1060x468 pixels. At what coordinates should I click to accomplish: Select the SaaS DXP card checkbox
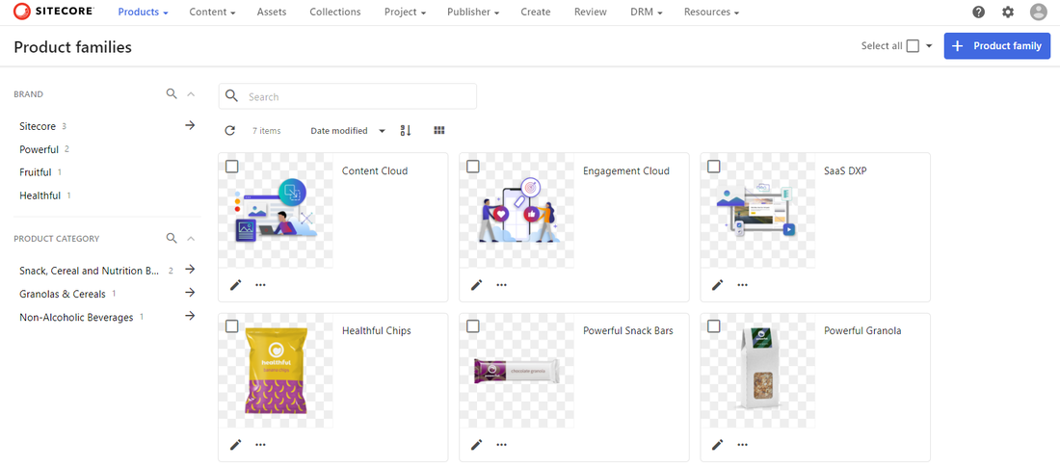(714, 167)
